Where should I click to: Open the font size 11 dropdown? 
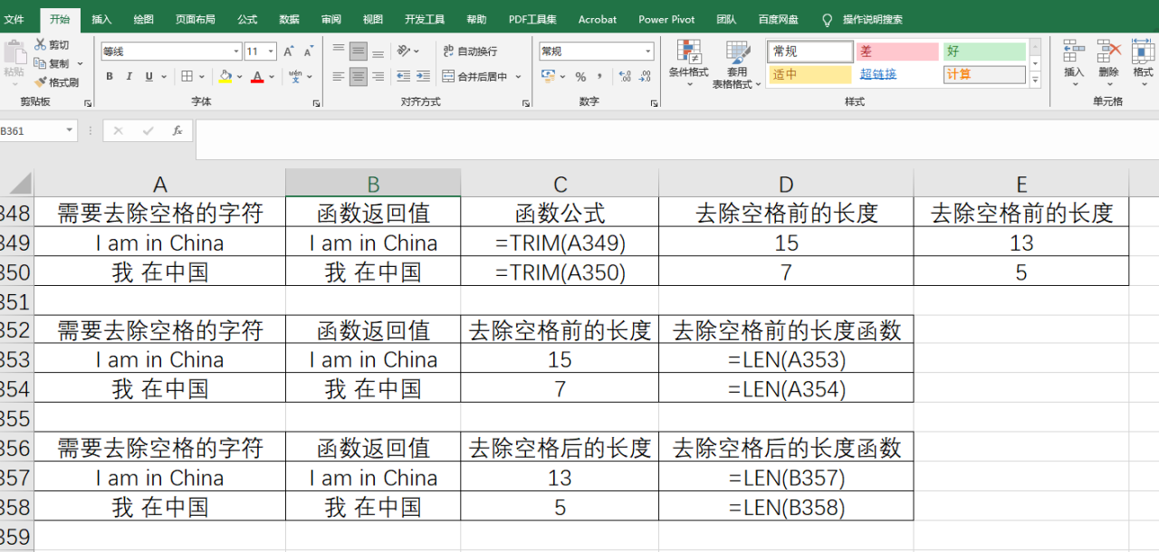[x=272, y=52]
